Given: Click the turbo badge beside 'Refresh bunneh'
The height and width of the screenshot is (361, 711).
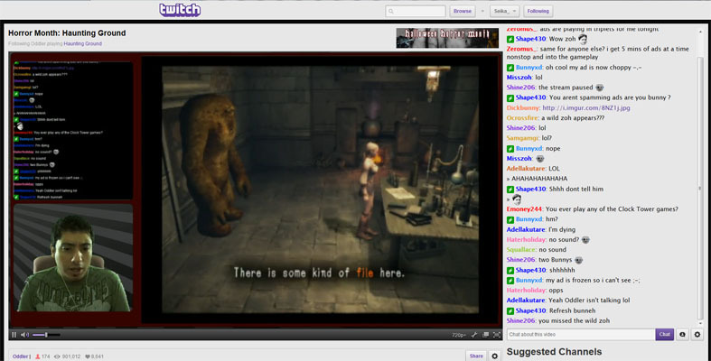Looking at the screenshot, I should pyautogui.click(x=510, y=311).
